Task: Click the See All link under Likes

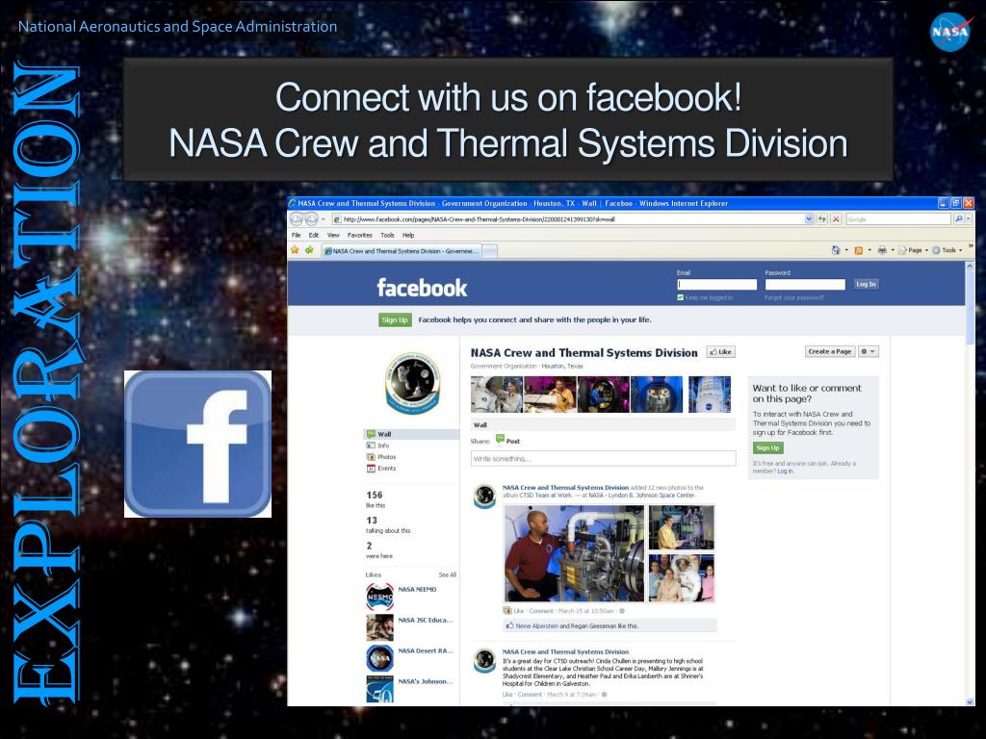Action: click(448, 575)
